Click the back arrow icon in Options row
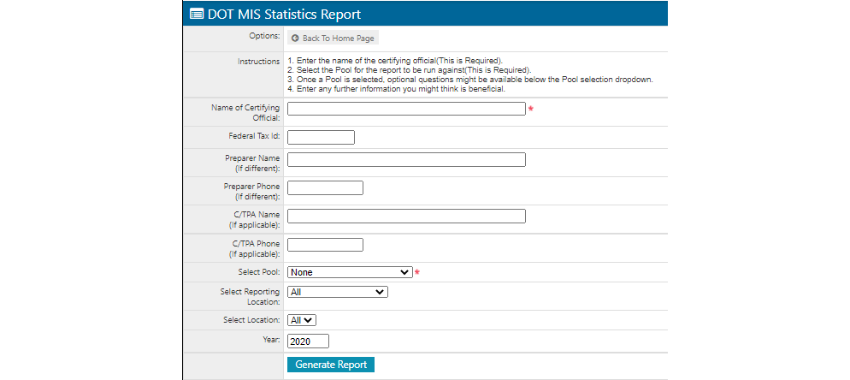The height and width of the screenshot is (380, 850). pos(295,39)
